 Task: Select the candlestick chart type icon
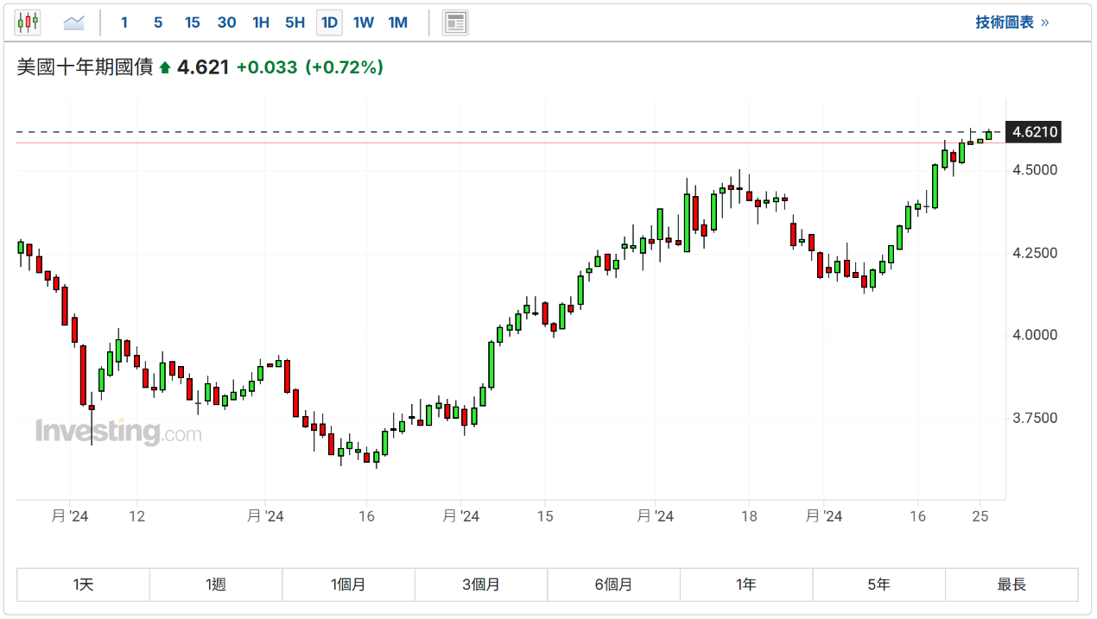(x=28, y=22)
